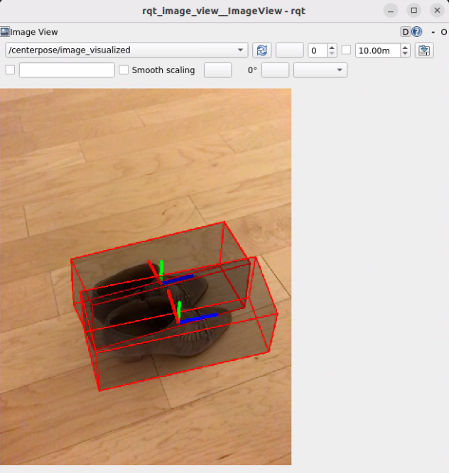Image resolution: width=449 pixels, height=473 pixels.
Task: Click the save image icon
Action: point(424,50)
